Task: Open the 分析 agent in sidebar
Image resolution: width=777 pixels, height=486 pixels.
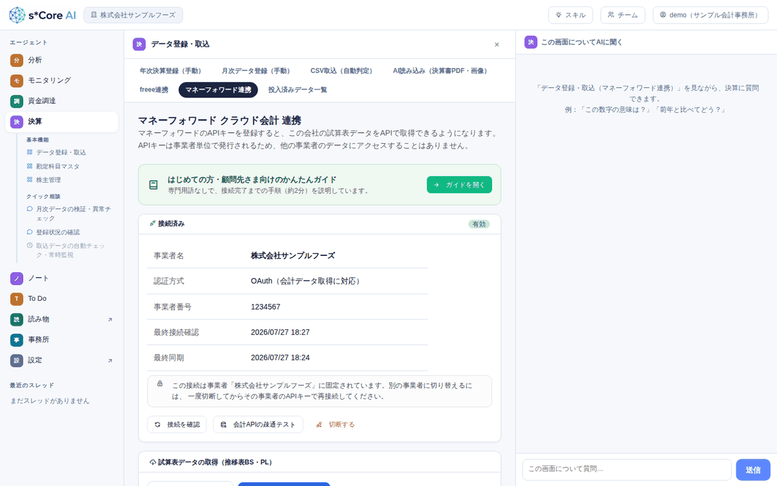Action: tap(62, 60)
